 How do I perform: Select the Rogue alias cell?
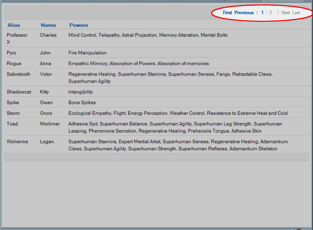[x=14, y=64]
